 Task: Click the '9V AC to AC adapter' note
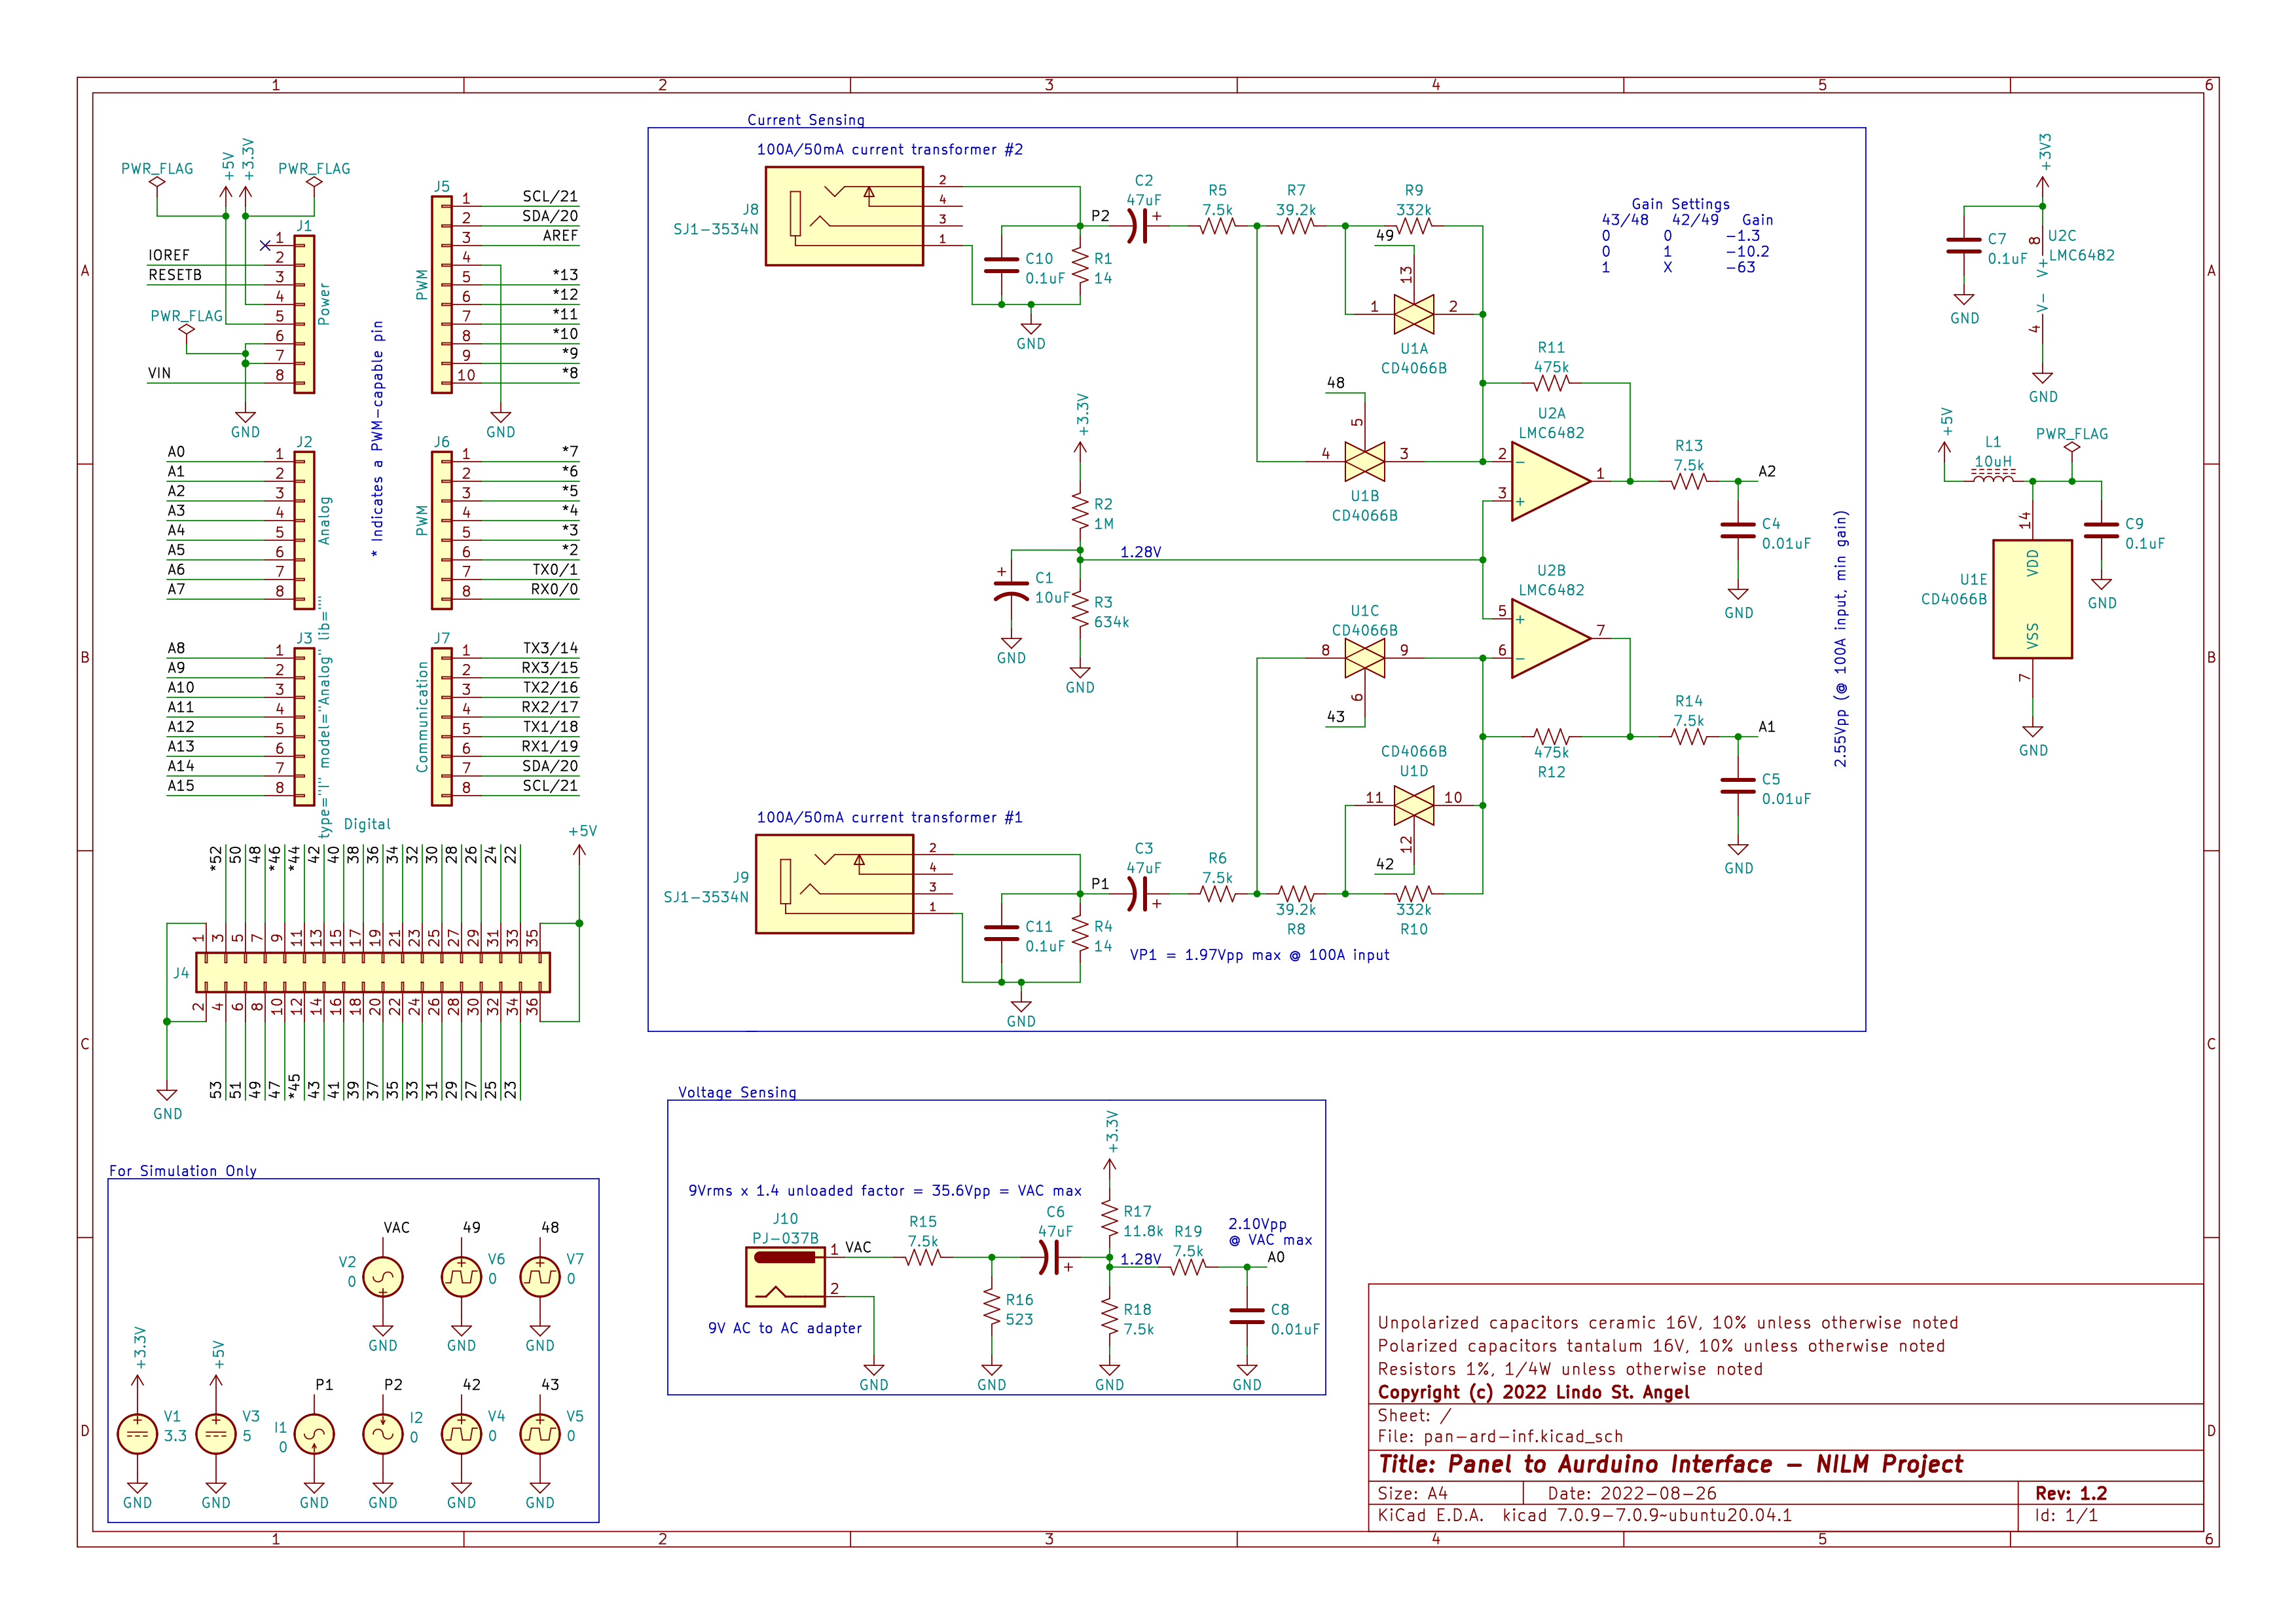pos(785,1328)
